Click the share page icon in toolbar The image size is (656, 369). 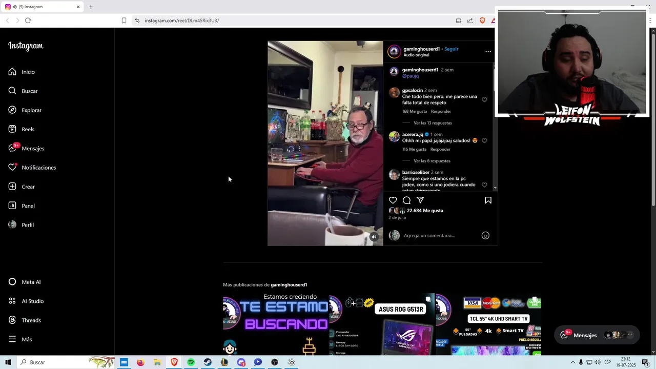pos(470,20)
